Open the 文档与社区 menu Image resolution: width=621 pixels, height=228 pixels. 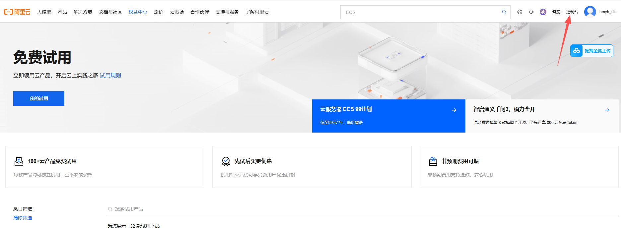coord(110,12)
